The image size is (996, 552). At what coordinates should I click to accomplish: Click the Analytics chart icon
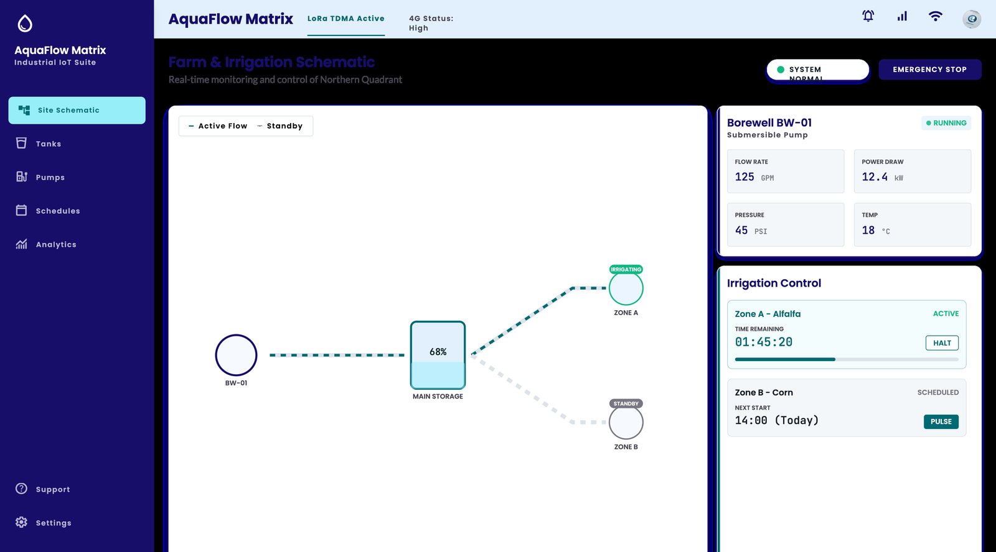(x=22, y=244)
